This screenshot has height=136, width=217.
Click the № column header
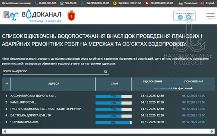pyautogui.click(x=6, y=84)
